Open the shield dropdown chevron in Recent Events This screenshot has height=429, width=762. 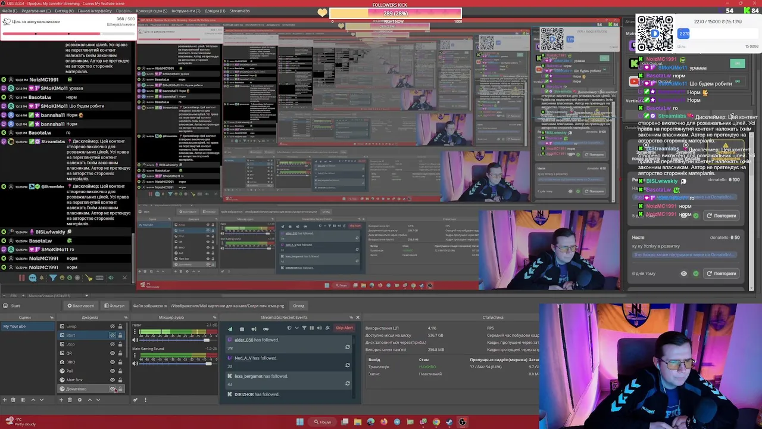click(x=296, y=328)
